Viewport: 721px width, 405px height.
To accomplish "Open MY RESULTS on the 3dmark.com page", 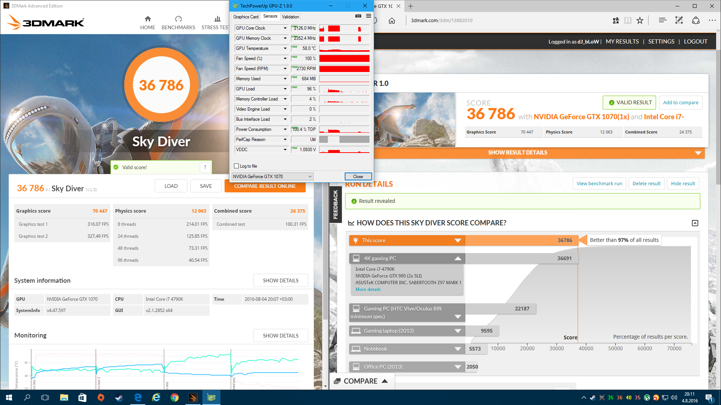I will pos(622,42).
